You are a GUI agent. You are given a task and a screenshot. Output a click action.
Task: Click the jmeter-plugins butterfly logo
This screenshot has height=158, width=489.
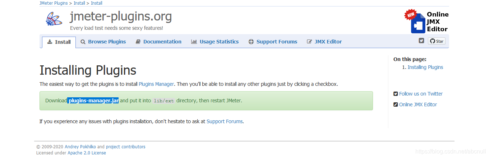coord(54,19)
